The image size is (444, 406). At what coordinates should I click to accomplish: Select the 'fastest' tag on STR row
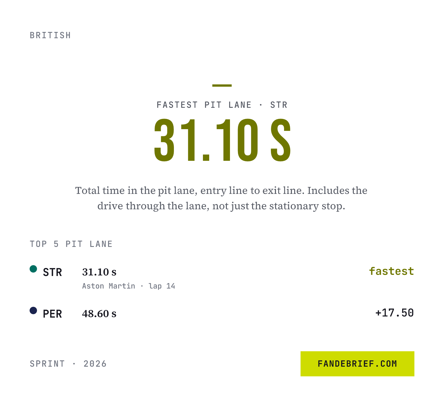[x=392, y=271]
